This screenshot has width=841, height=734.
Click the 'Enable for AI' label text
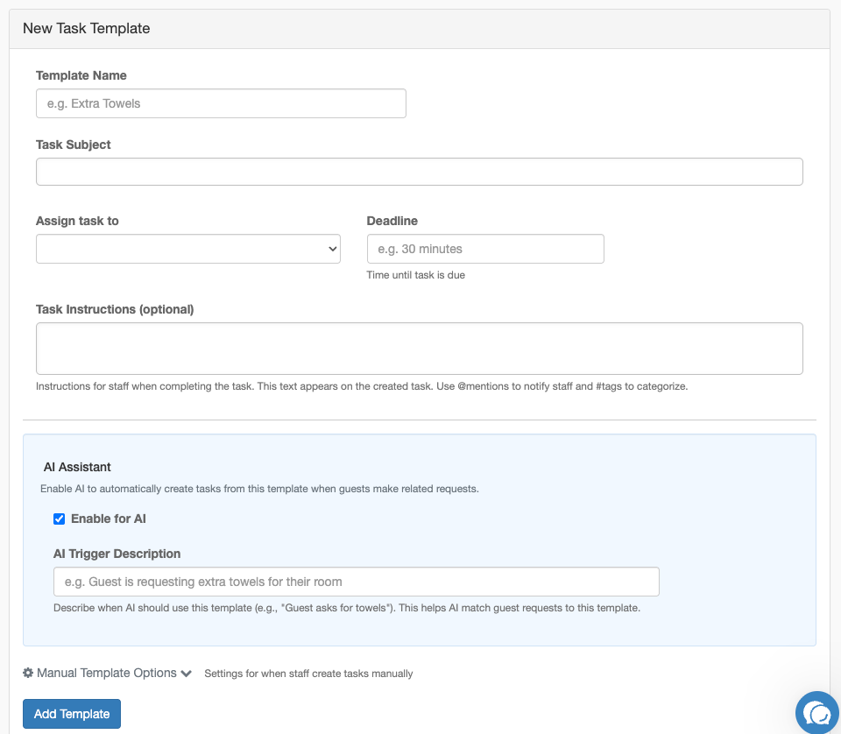click(108, 519)
